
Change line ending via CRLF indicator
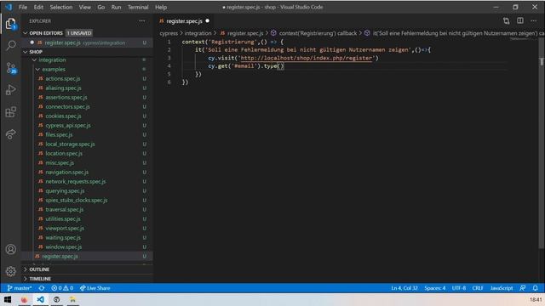point(478,288)
